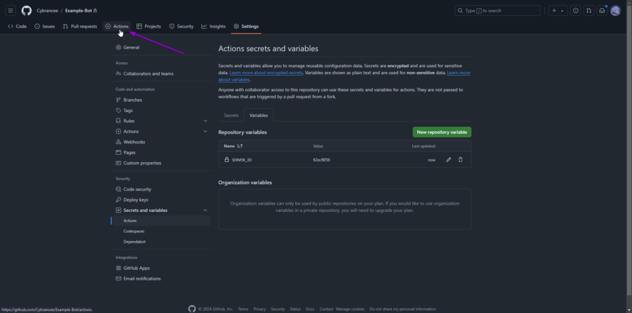The width and height of the screenshot is (632, 313).
Task: Open the Example-Bot repository link
Action: point(78,10)
